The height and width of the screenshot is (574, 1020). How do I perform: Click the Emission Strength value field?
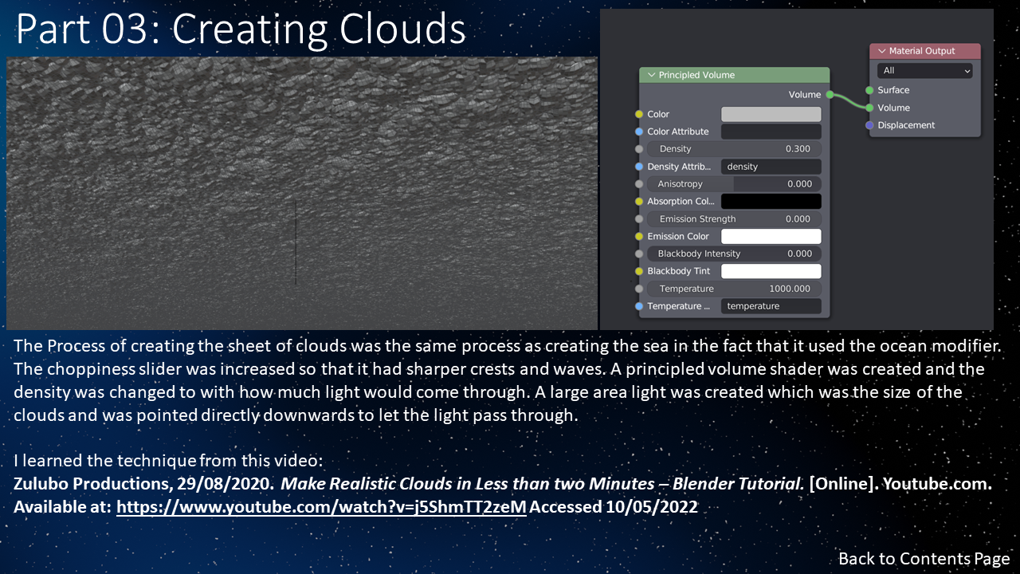tap(733, 219)
